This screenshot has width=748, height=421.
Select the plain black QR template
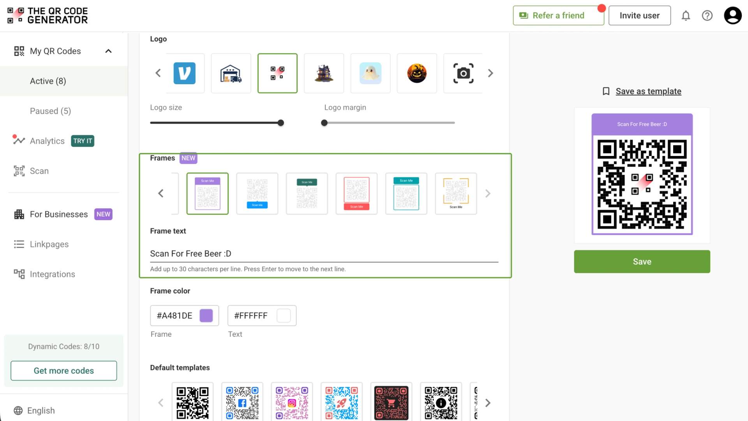[x=192, y=402]
